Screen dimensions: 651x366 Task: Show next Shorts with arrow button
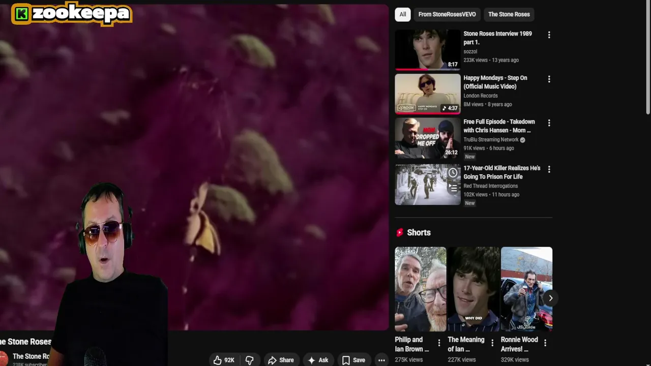[550, 298]
